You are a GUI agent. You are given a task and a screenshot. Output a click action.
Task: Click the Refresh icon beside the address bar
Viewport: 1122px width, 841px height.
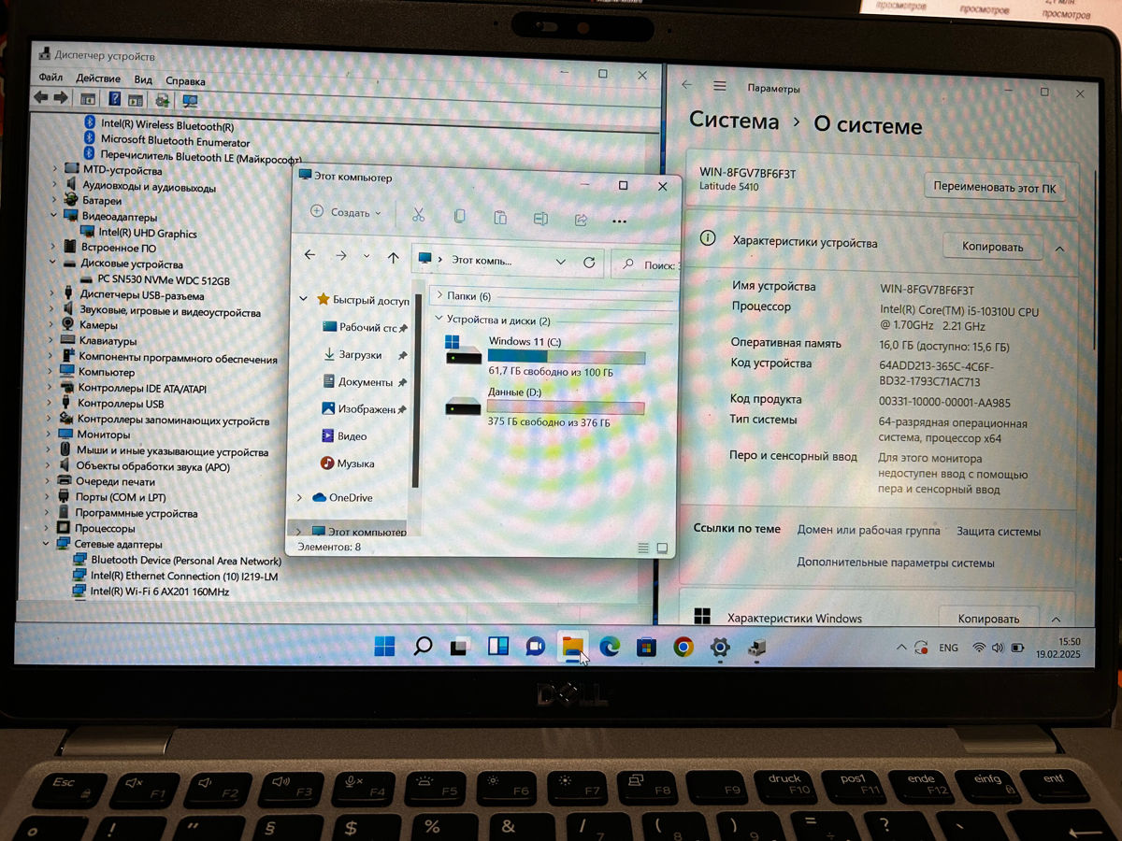[x=589, y=263]
